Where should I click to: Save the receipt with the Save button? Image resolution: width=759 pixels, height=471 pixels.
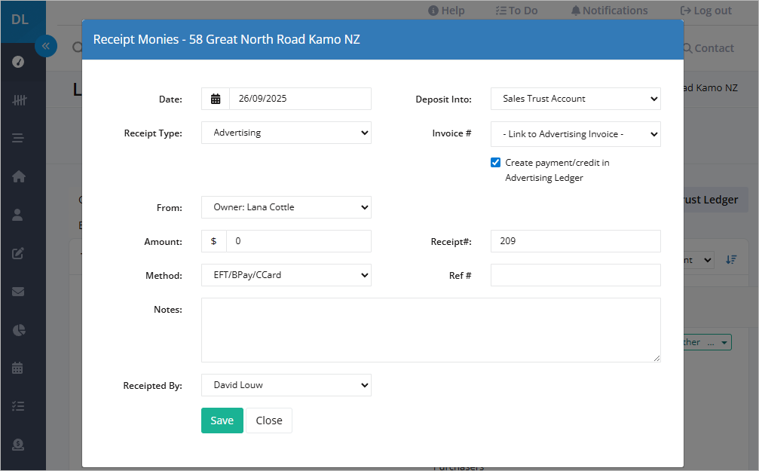pyautogui.click(x=222, y=421)
